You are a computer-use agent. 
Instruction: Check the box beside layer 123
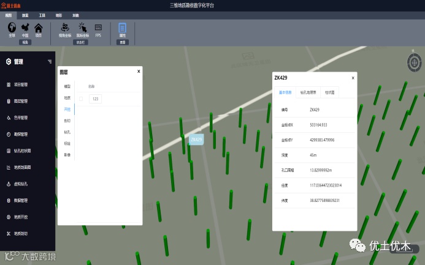(81, 99)
